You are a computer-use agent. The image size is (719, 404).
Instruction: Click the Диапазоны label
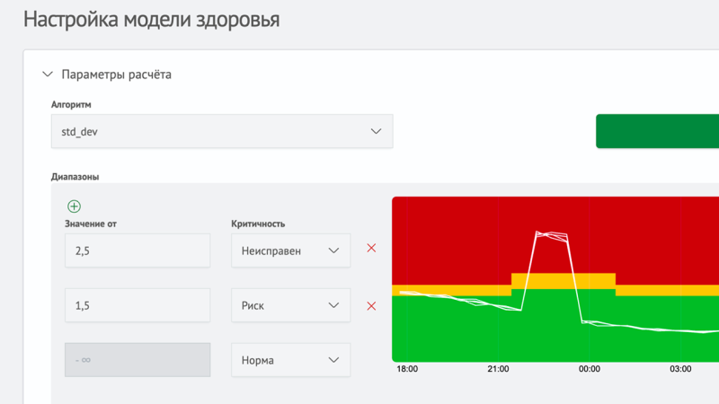pos(75,177)
